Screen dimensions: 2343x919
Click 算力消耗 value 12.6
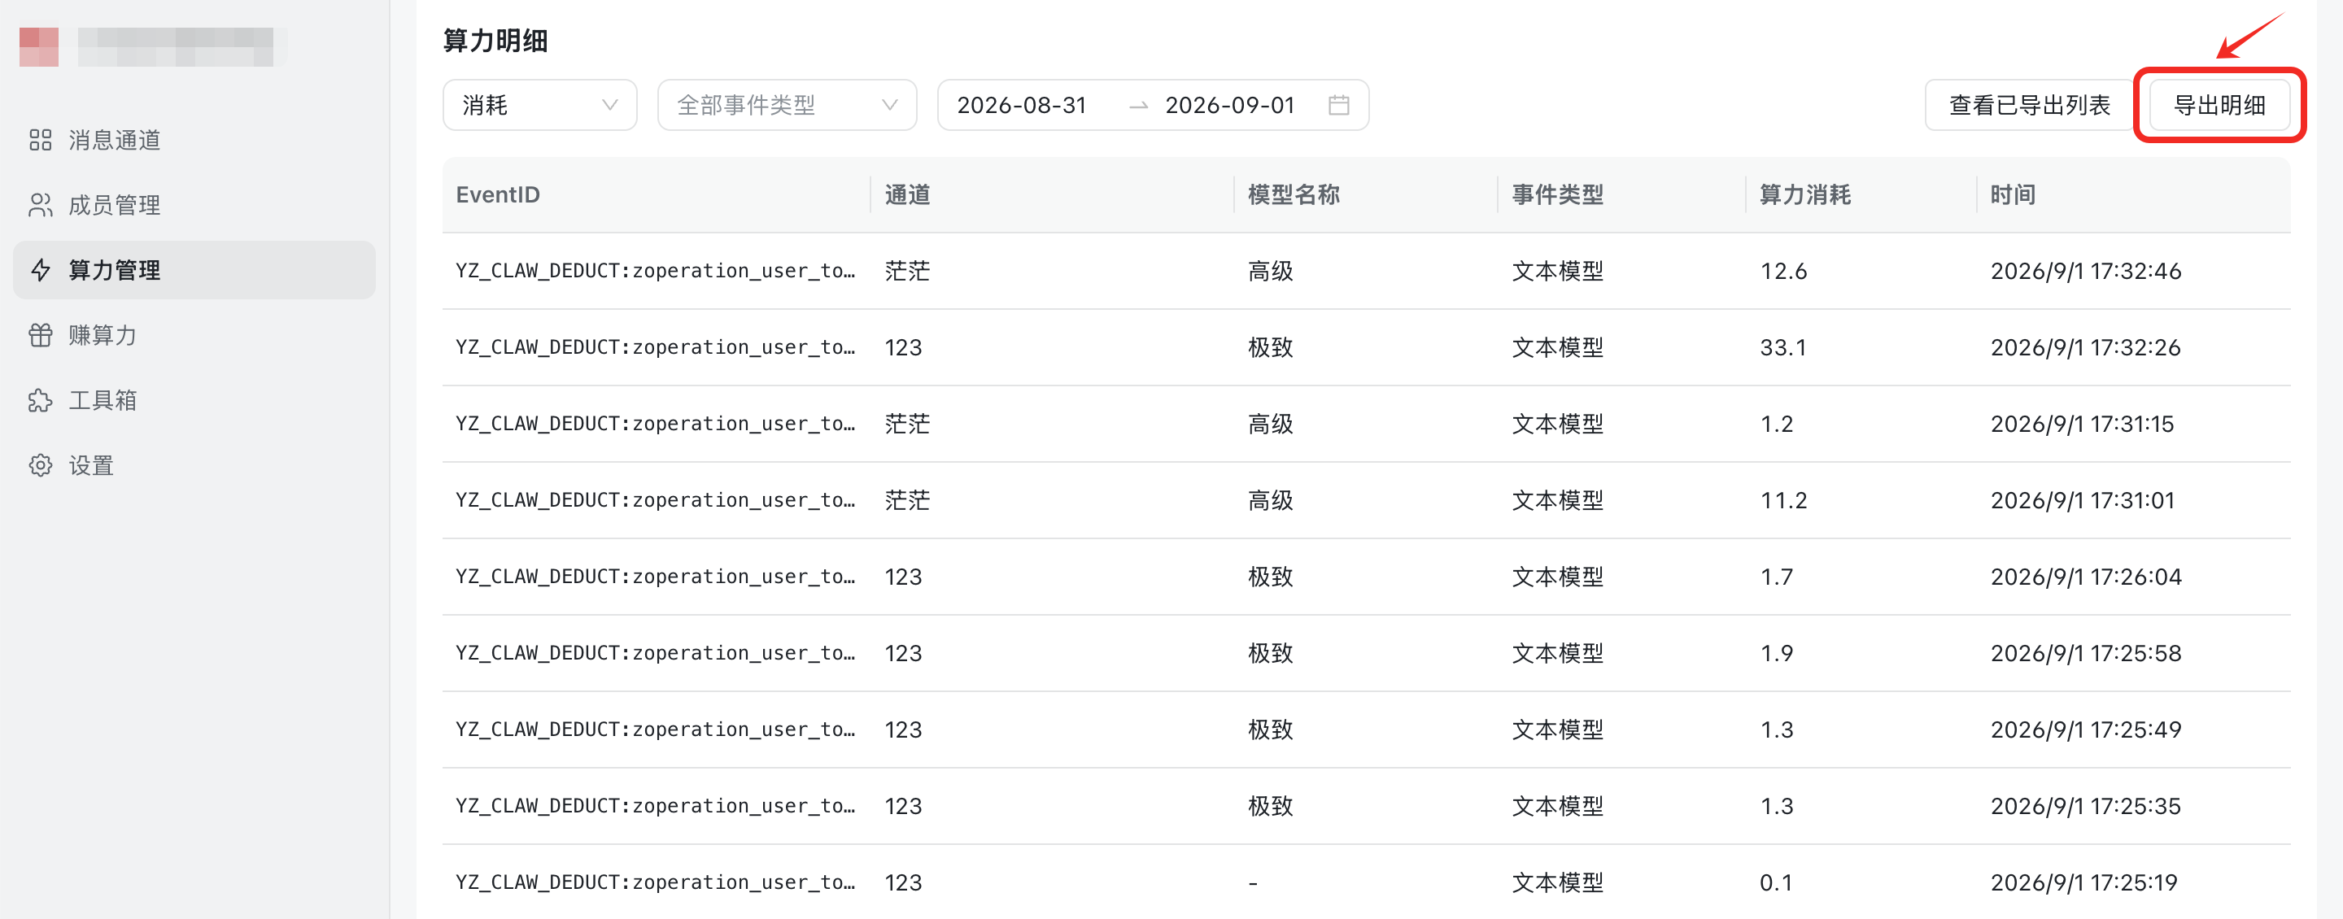click(1782, 271)
